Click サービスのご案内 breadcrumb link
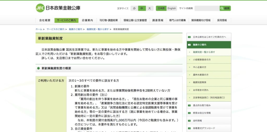 56,29
